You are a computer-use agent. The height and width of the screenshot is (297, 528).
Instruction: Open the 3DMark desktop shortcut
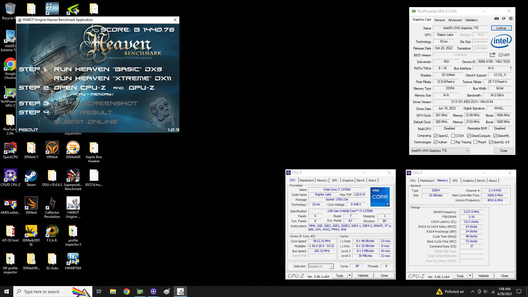[31, 205]
